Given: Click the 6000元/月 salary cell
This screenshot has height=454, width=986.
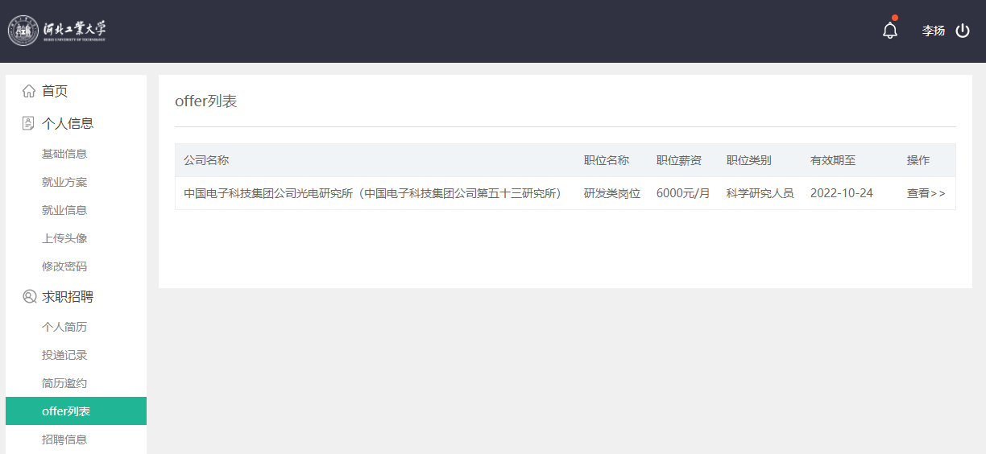Looking at the screenshot, I should [x=683, y=193].
